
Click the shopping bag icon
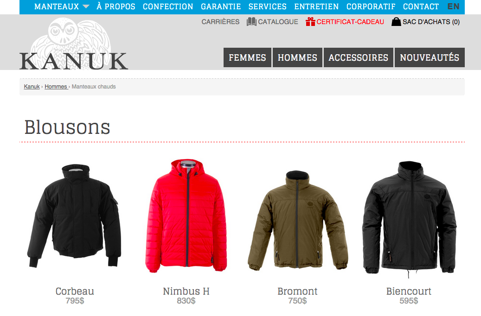tap(396, 22)
